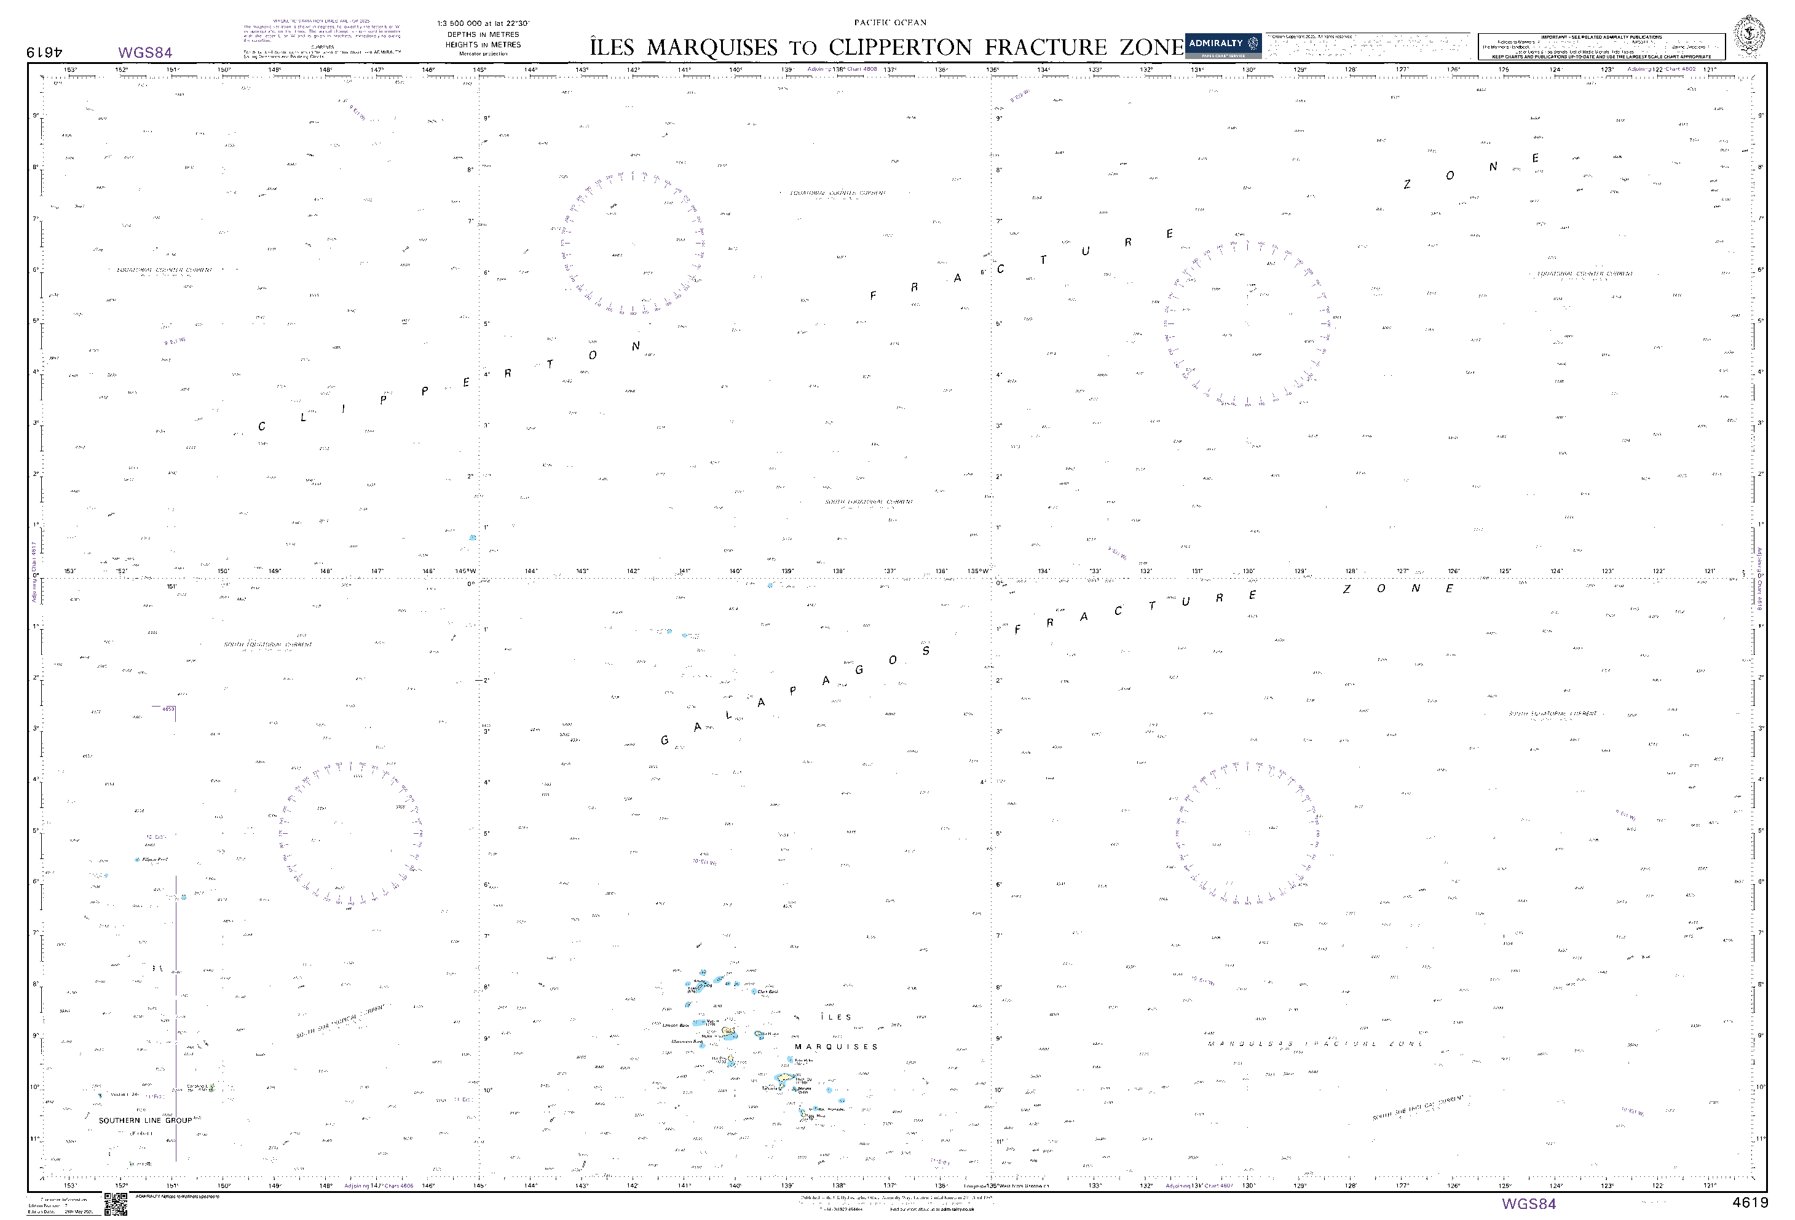Click the Equatorial Counter Current label in the top right
The image size is (1795, 1220).
1584,274
